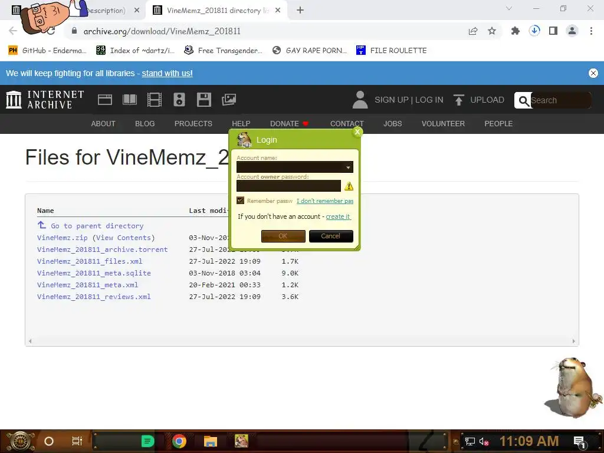Viewport: 604px width, 453px height.
Task: Click the user silhouette icon
Action: pos(360,100)
